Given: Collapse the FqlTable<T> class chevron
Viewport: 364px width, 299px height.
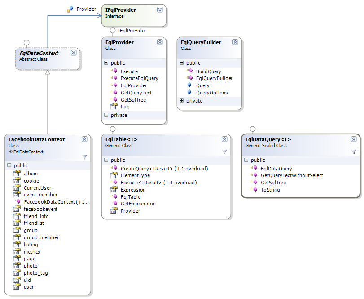Looking at the screenshot, I should coord(224,139).
